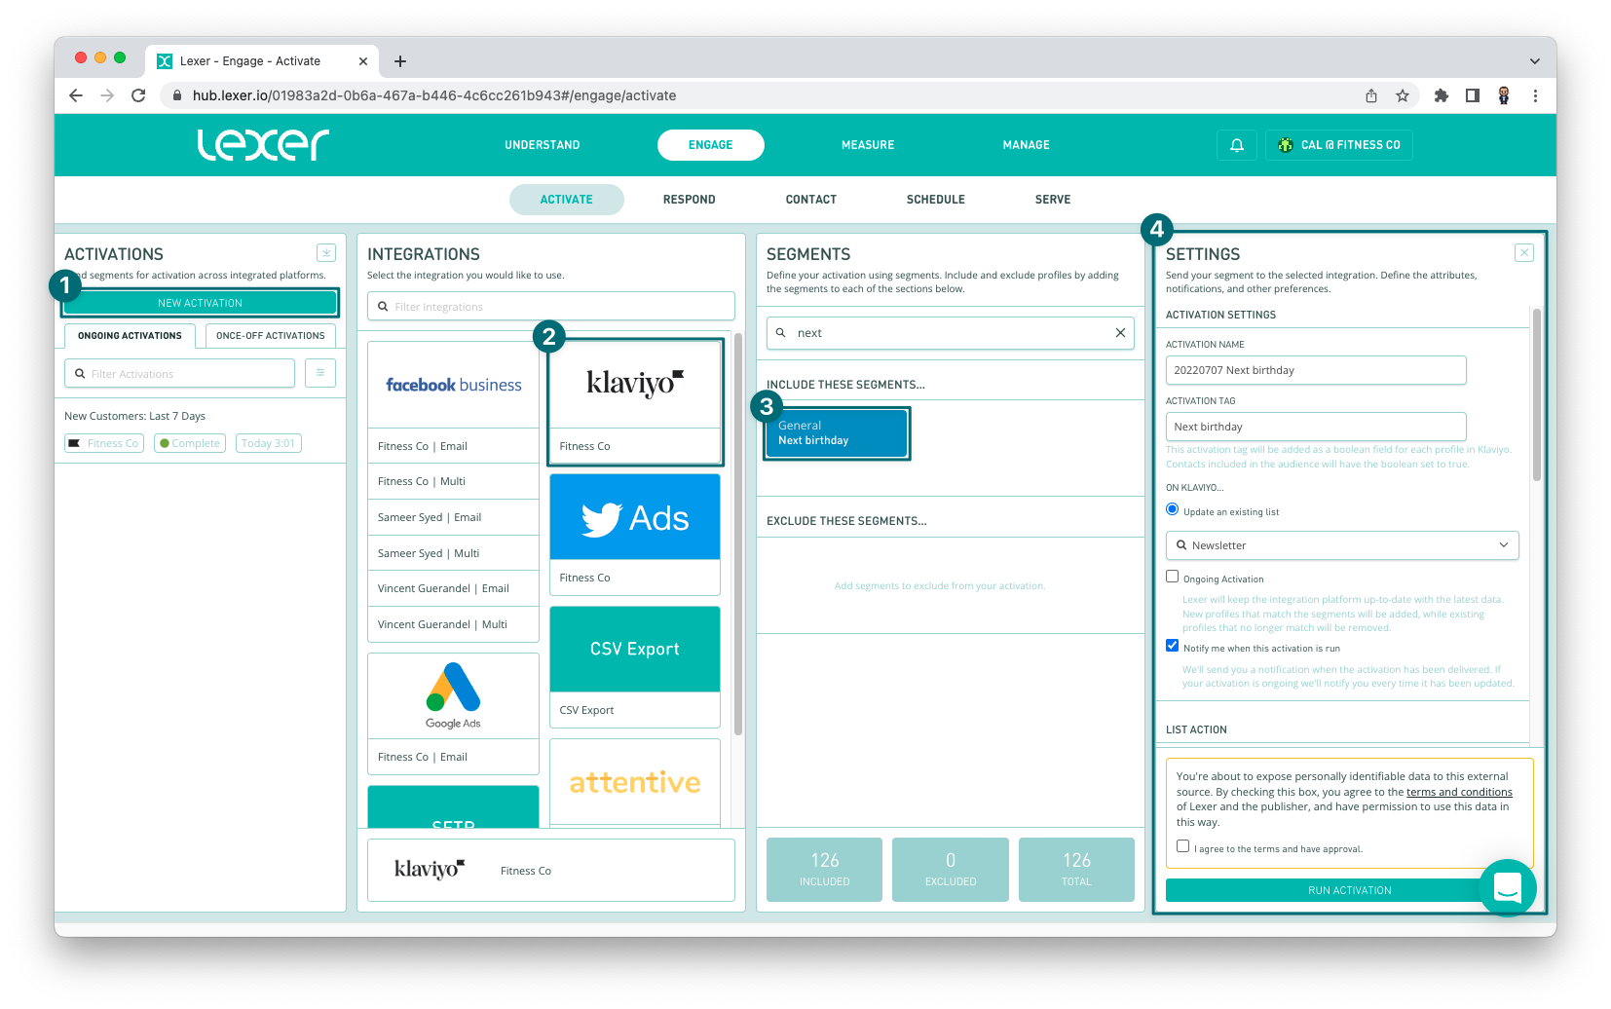Open the Schedule tab
Viewport: 1611px width, 1009px height.
(x=936, y=200)
